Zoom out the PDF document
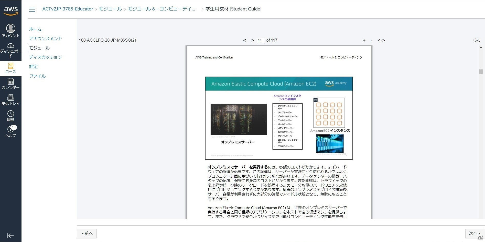 (x=372, y=40)
